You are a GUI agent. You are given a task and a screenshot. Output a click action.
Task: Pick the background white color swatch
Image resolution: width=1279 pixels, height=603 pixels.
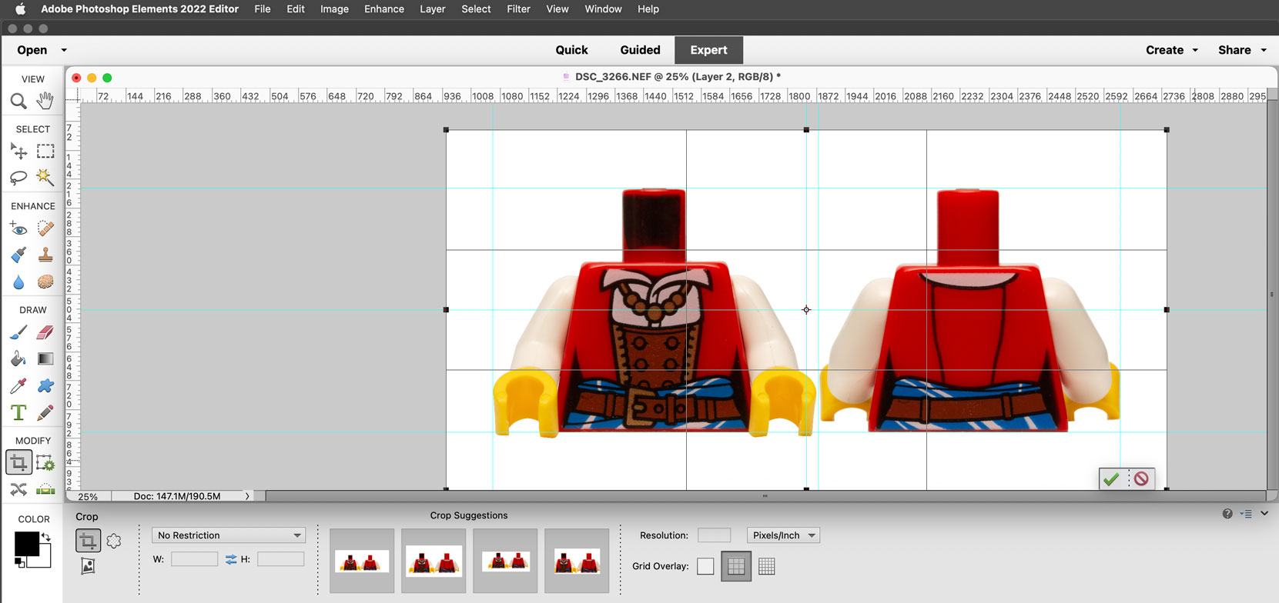(43, 560)
